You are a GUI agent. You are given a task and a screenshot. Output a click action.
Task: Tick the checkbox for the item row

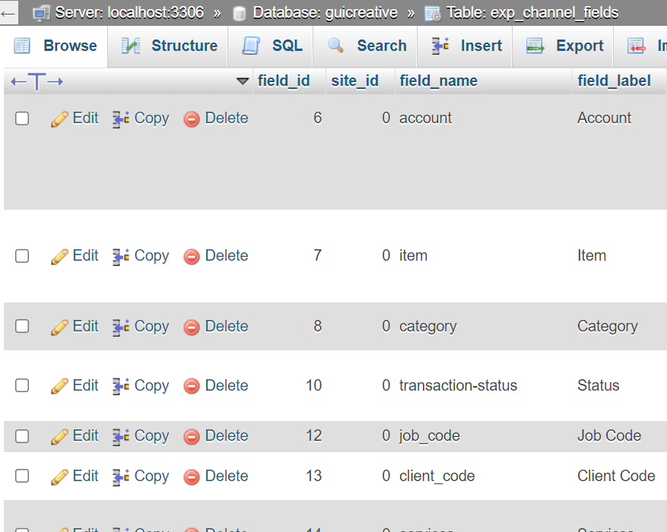pyautogui.click(x=22, y=256)
